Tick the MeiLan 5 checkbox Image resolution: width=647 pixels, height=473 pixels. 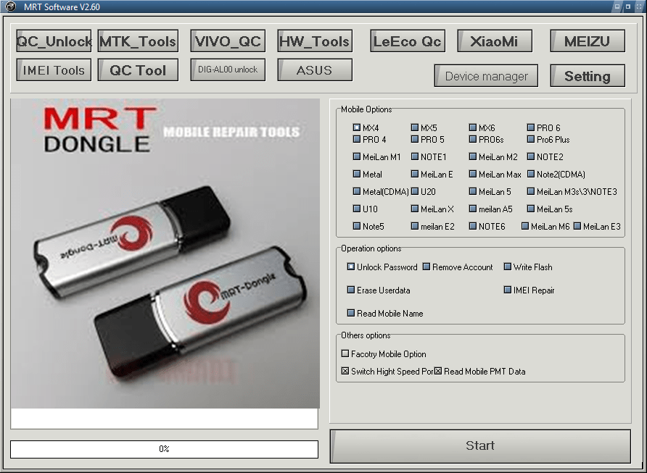[473, 191]
